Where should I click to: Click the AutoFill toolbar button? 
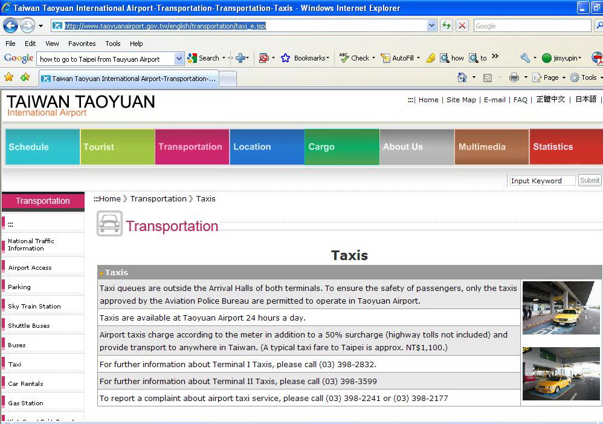point(397,58)
